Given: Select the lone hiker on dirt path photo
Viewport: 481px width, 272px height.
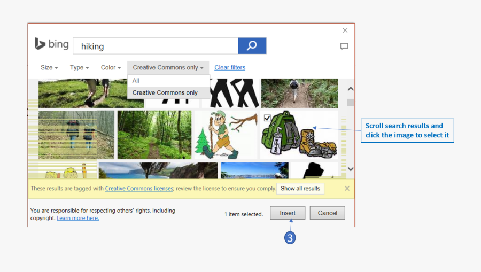Looking at the screenshot, I should pos(300,93).
